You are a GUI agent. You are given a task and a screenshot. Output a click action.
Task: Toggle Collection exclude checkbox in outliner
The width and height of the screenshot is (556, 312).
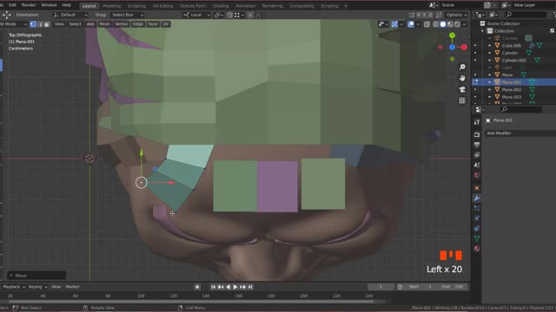click(553, 31)
